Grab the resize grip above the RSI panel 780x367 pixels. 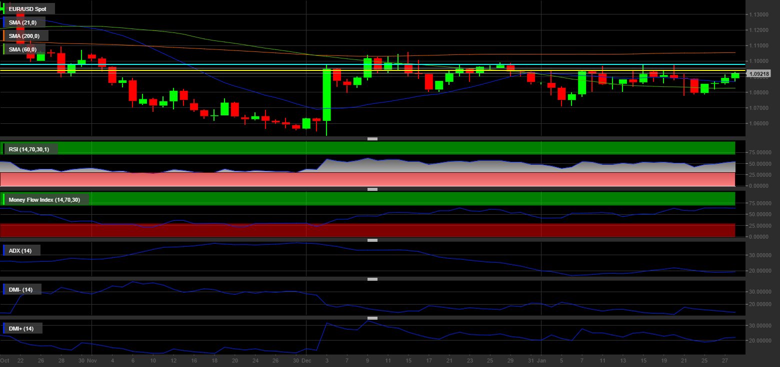click(372, 139)
